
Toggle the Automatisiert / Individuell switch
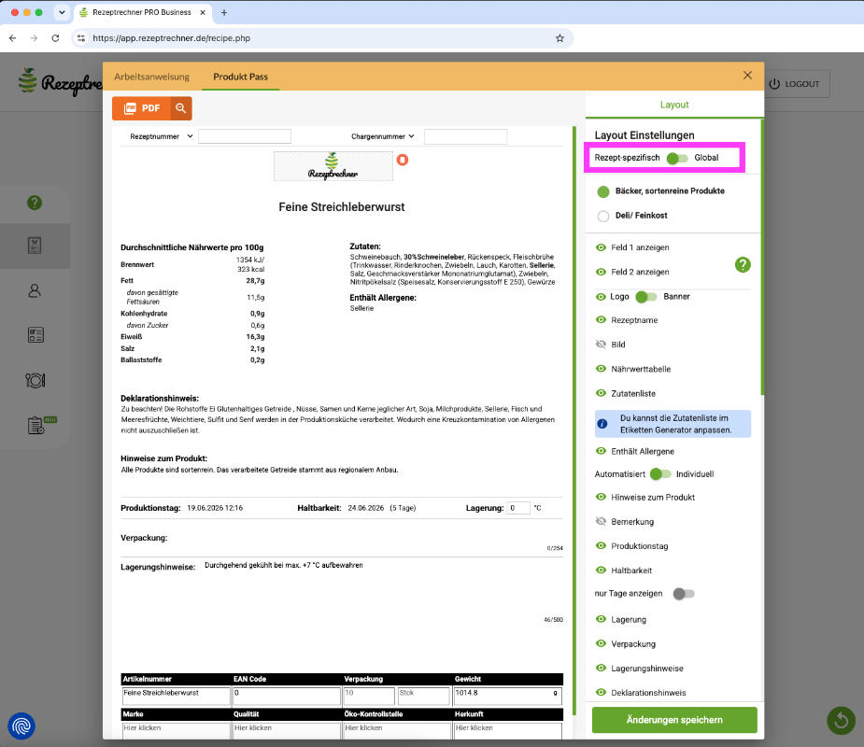(x=660, y=474)
